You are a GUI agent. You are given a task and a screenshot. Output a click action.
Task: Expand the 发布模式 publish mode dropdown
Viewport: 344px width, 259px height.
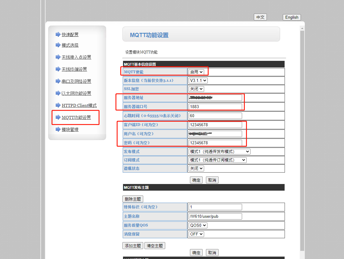click(x=219, y=151)
